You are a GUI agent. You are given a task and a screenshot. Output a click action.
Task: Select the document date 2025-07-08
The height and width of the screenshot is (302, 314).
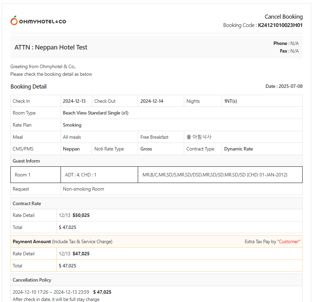[x=290, y=86]
